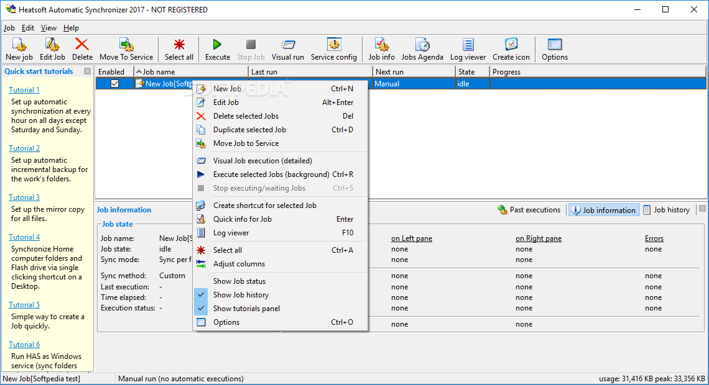Open the View menu in menu bar

coord(49,28)
